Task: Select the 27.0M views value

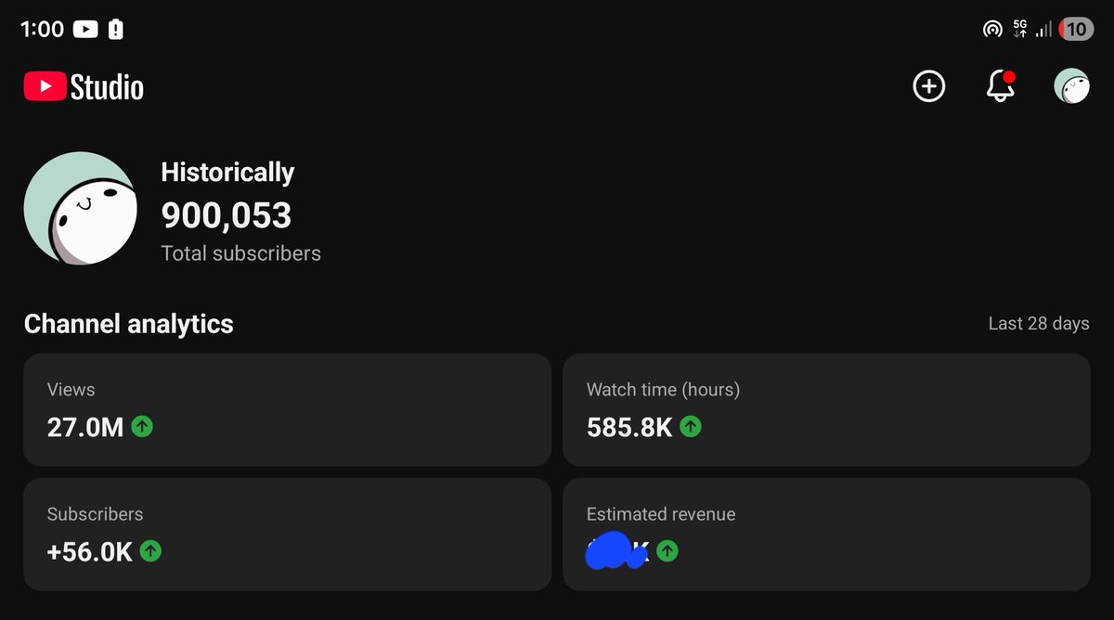Action: point(85,427)
